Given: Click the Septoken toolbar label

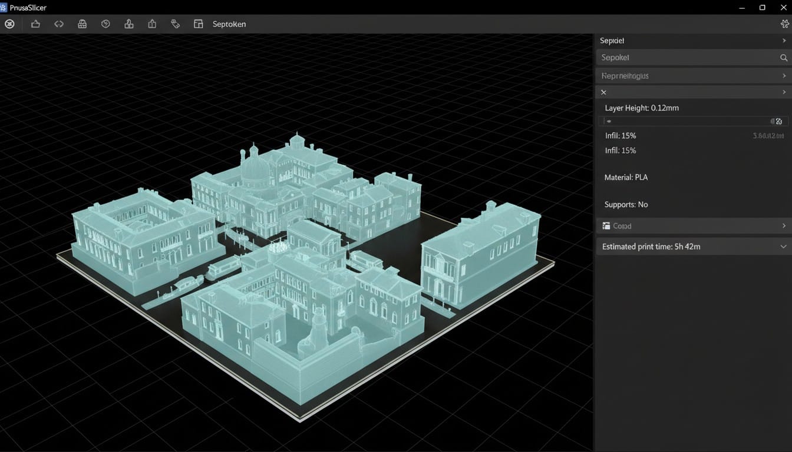Looking at the screenshot, I should (x=229, y=24).
